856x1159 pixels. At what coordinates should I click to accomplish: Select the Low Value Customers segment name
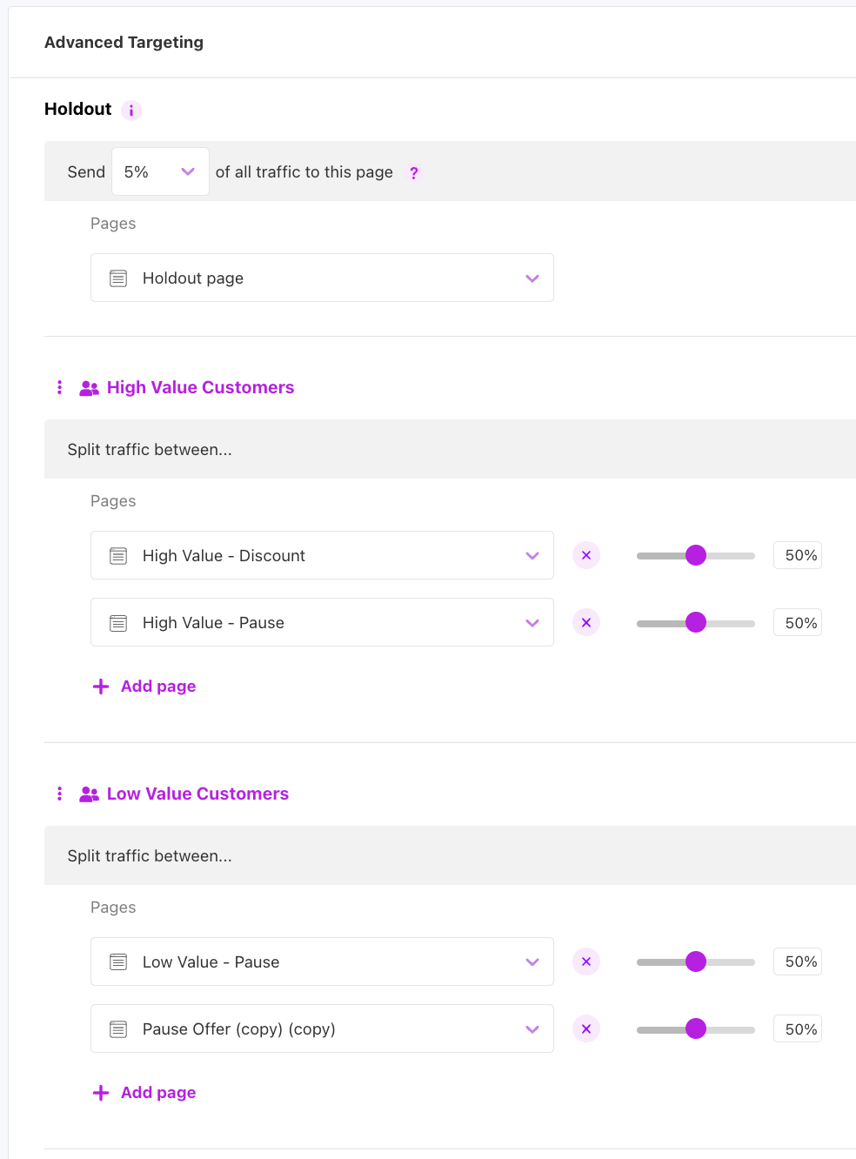(197, 794)
